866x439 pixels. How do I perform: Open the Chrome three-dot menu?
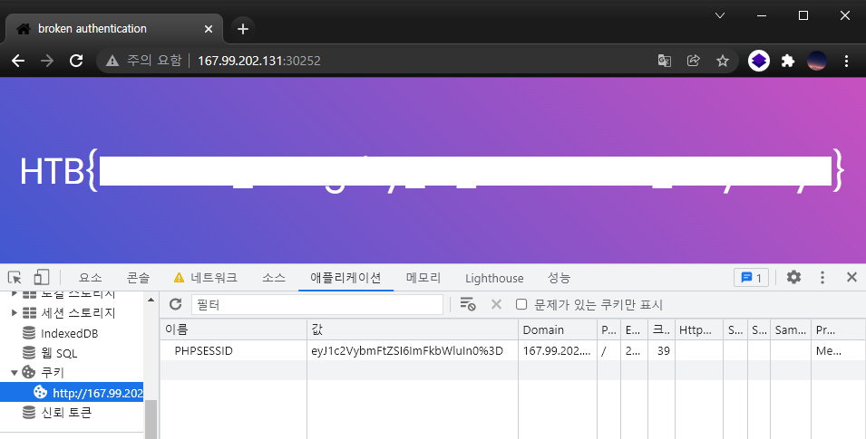846,61
